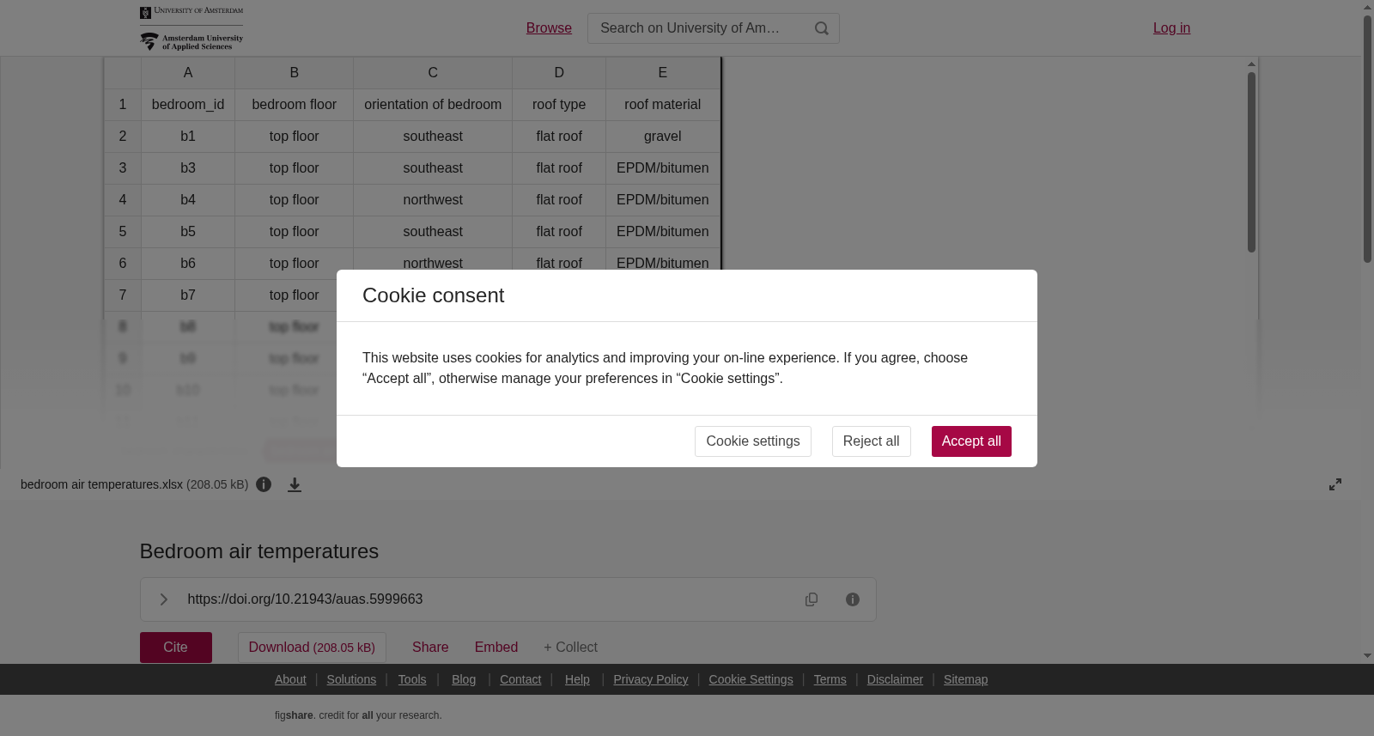Open Tools footer link
This screenshot has width=1374, height=736.
pos(412,679)
